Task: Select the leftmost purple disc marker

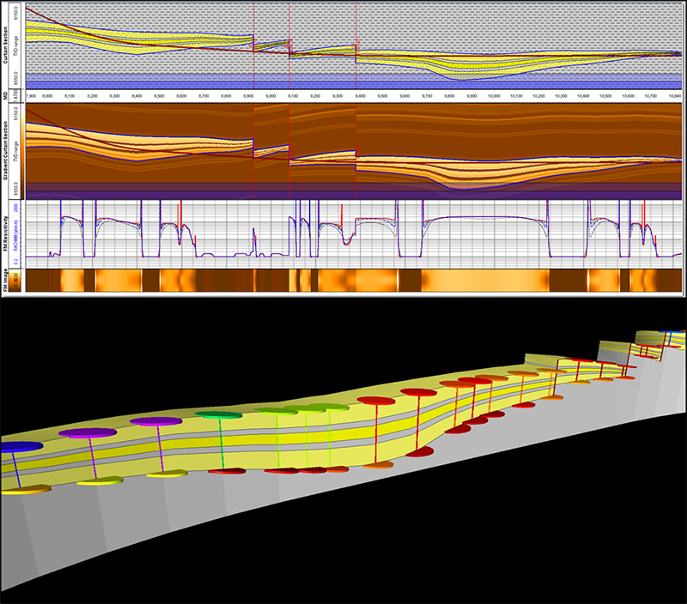Action: (85, 433)
